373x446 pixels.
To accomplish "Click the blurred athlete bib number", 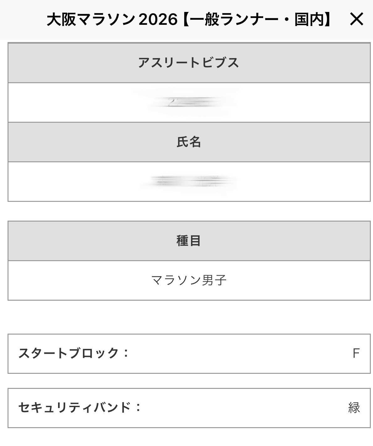I will coord(189,102).
